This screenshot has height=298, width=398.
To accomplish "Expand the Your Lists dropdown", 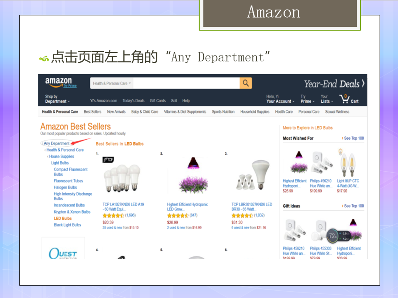I will [327, 99].
